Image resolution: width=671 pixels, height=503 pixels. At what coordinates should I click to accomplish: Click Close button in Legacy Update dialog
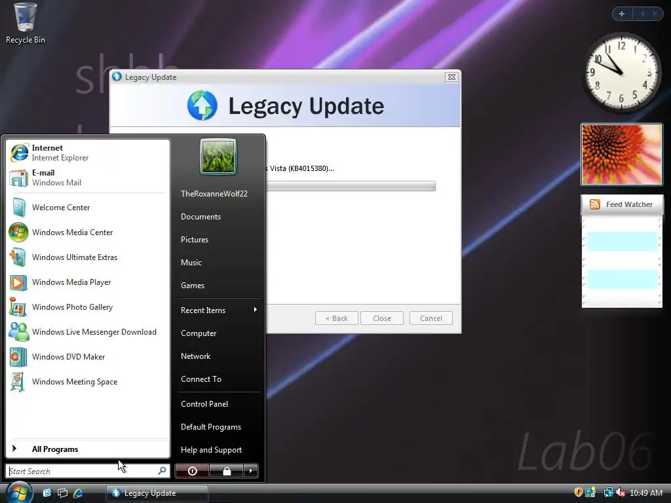point(382,318)
